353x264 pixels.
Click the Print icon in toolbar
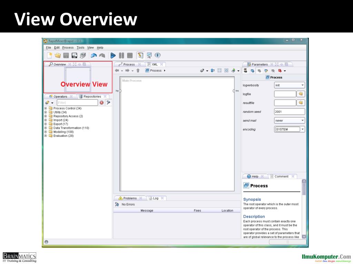(x=83, y=55)
